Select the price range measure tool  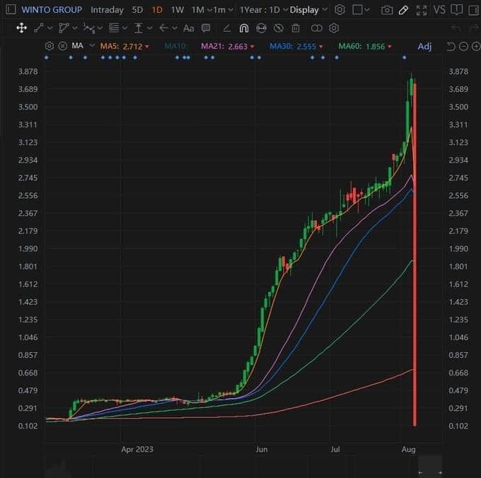tap(139, 28)
